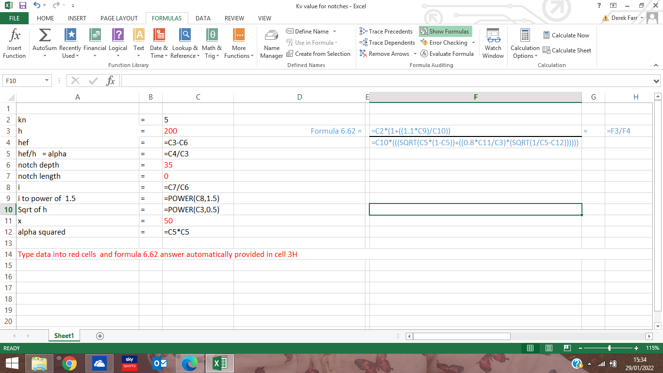Click the Insert Function icon
This screenshot has height=373, width=663.
tap(15, 43)
